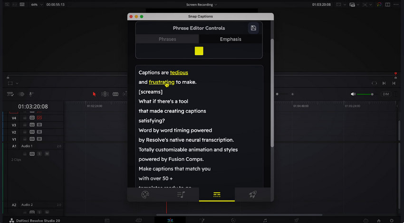This screenshot has width=404, height=223.
Task: Mute the Audio 1 track
Action: [47, 154]
